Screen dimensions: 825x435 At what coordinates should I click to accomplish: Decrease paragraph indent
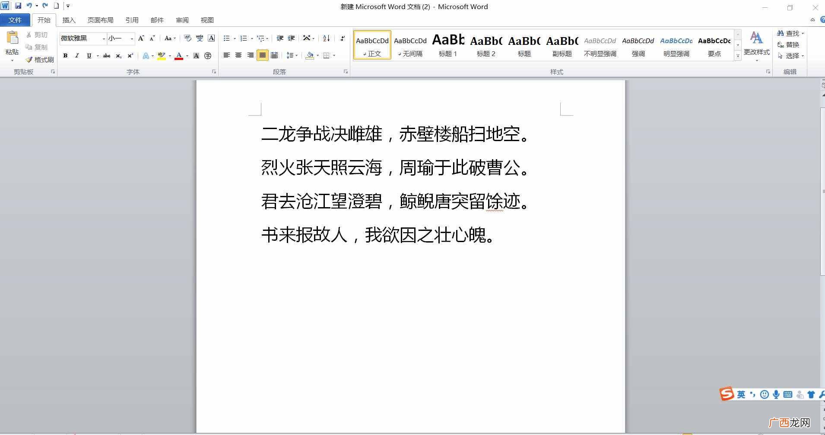pos(280,38)
